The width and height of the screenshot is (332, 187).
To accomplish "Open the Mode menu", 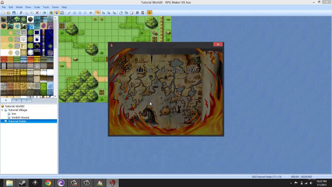I will tap(19, 7).
